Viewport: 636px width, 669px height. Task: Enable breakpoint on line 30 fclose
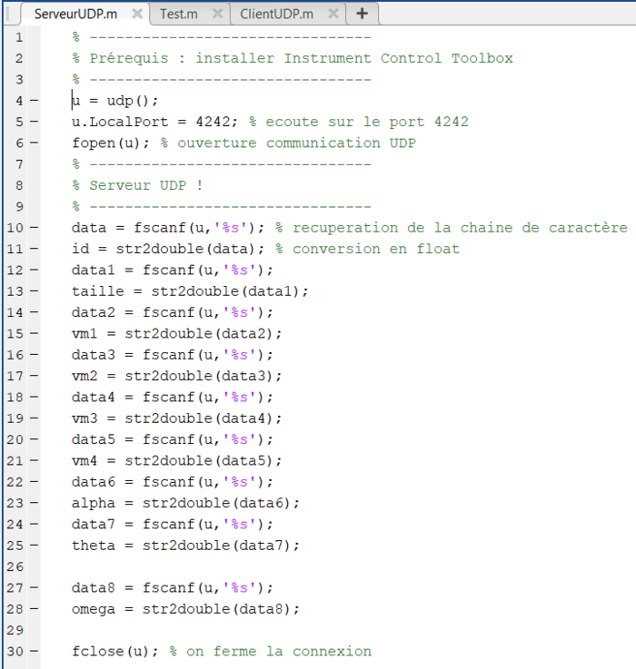point(34,652)
